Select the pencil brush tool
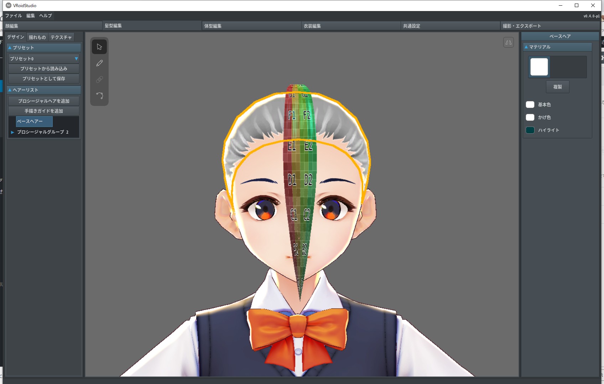This screenshot has width=604, height=384. point(99,63)
